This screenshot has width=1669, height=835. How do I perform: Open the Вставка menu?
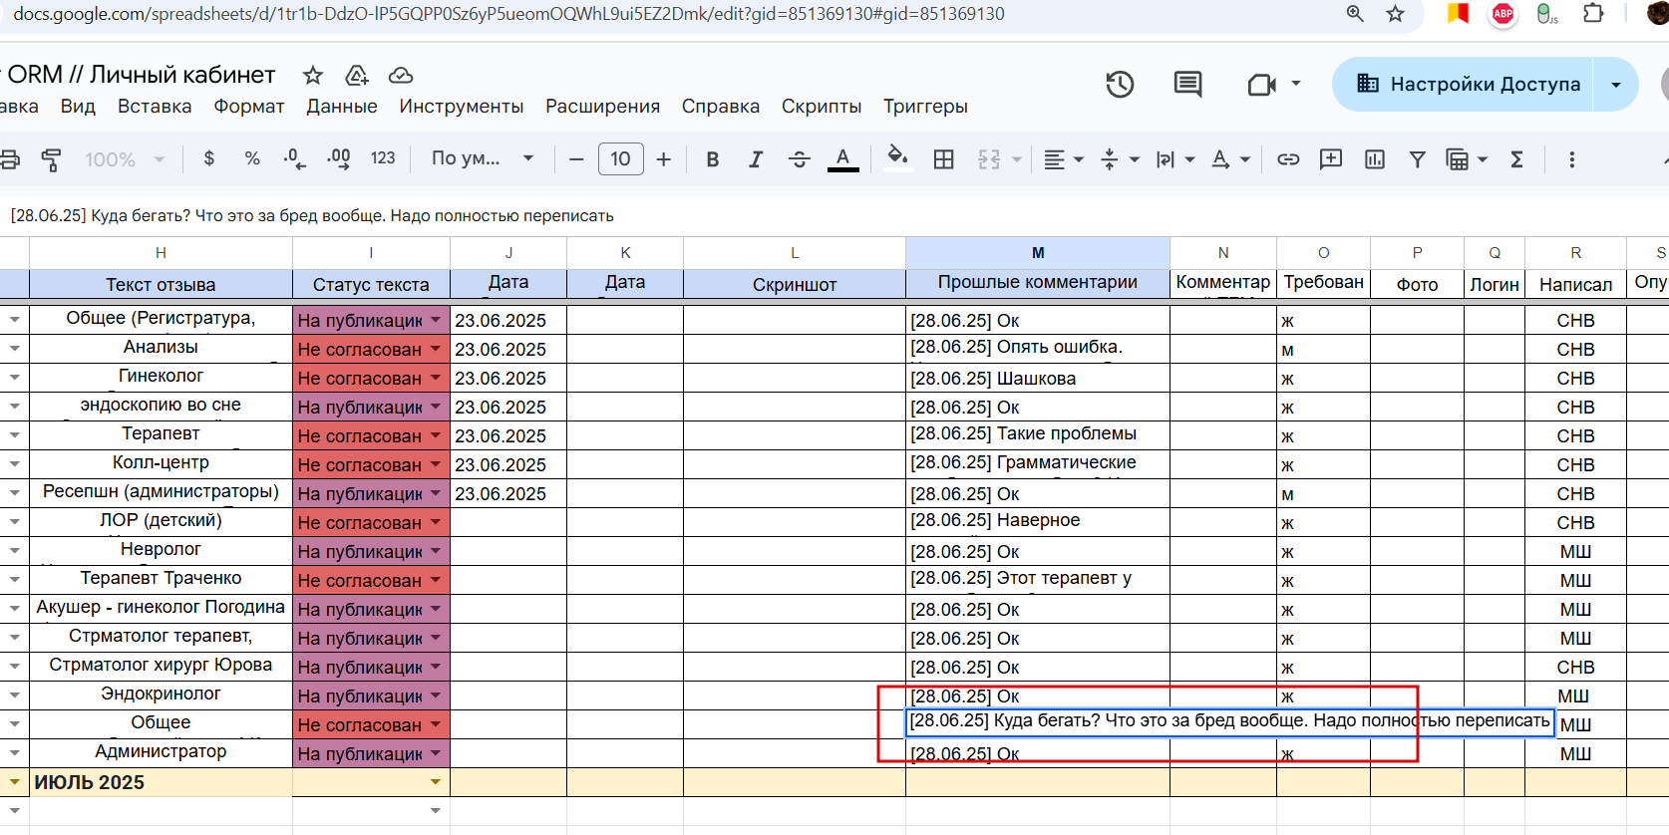pos(155,107)
